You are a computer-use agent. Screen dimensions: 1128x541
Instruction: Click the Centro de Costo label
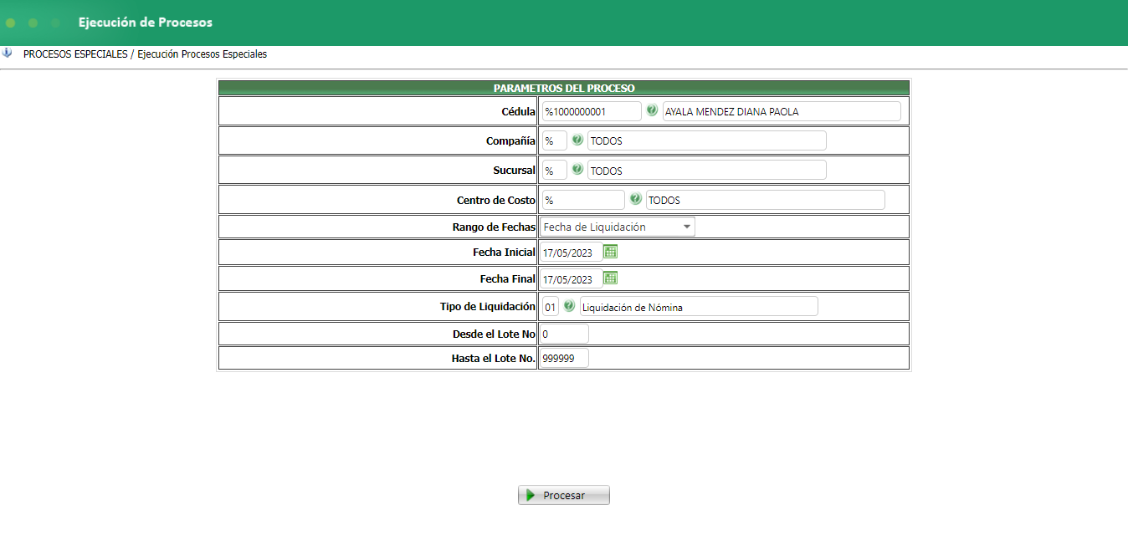(x=496, y=200)
